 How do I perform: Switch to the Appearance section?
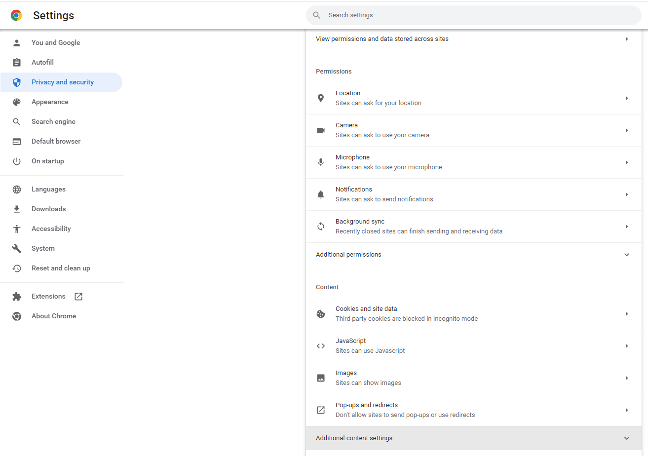(50, 102)
